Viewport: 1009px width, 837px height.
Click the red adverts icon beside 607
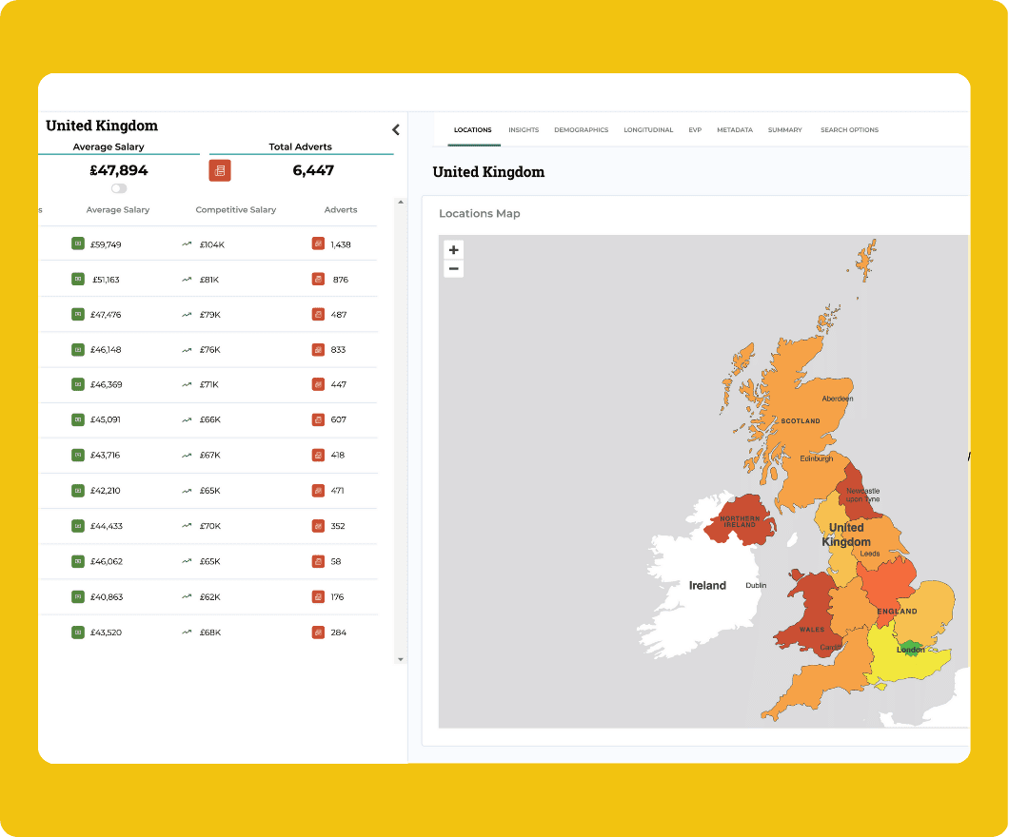pos(318,419)
